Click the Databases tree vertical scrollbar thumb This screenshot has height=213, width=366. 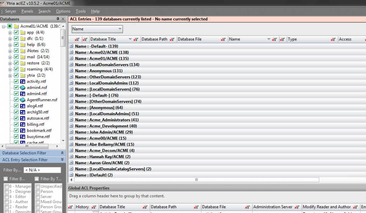click(x=63, y=38)
